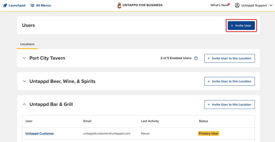This screenshot has width=275, height=142.
Task: Click the Users page heading
Action: click(28, 25)
